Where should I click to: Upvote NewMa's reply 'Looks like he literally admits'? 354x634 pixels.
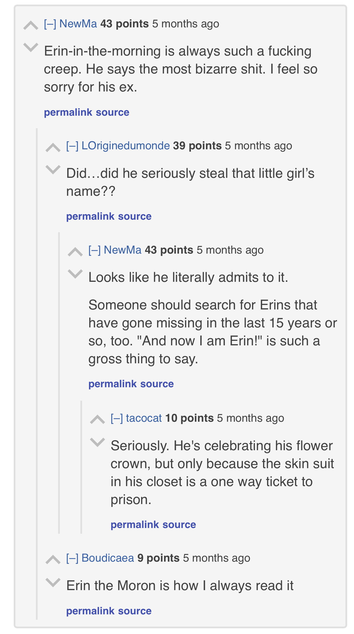[75, 252]
